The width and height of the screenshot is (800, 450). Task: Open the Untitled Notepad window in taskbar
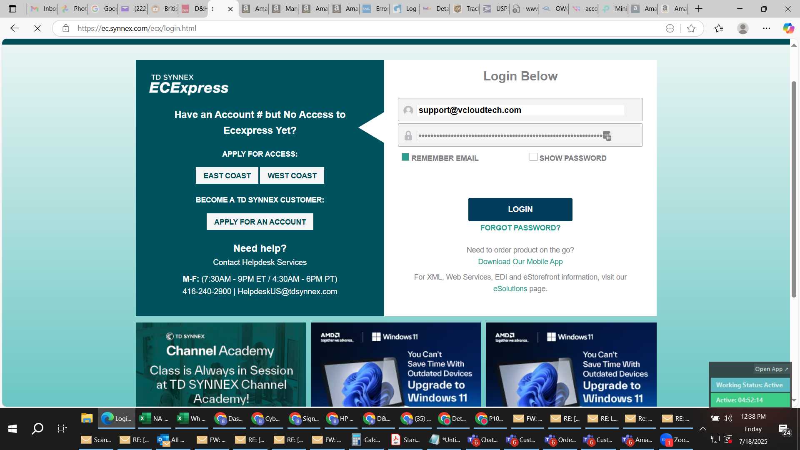point(445,440)
